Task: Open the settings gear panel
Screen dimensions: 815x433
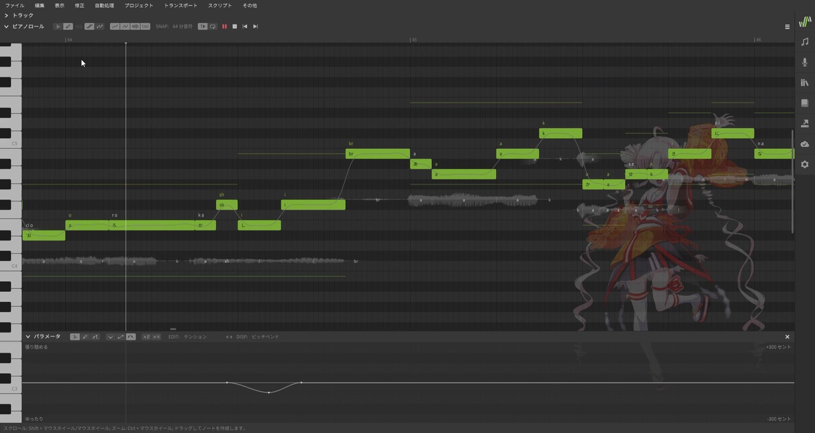Action: tap(805, 164)
